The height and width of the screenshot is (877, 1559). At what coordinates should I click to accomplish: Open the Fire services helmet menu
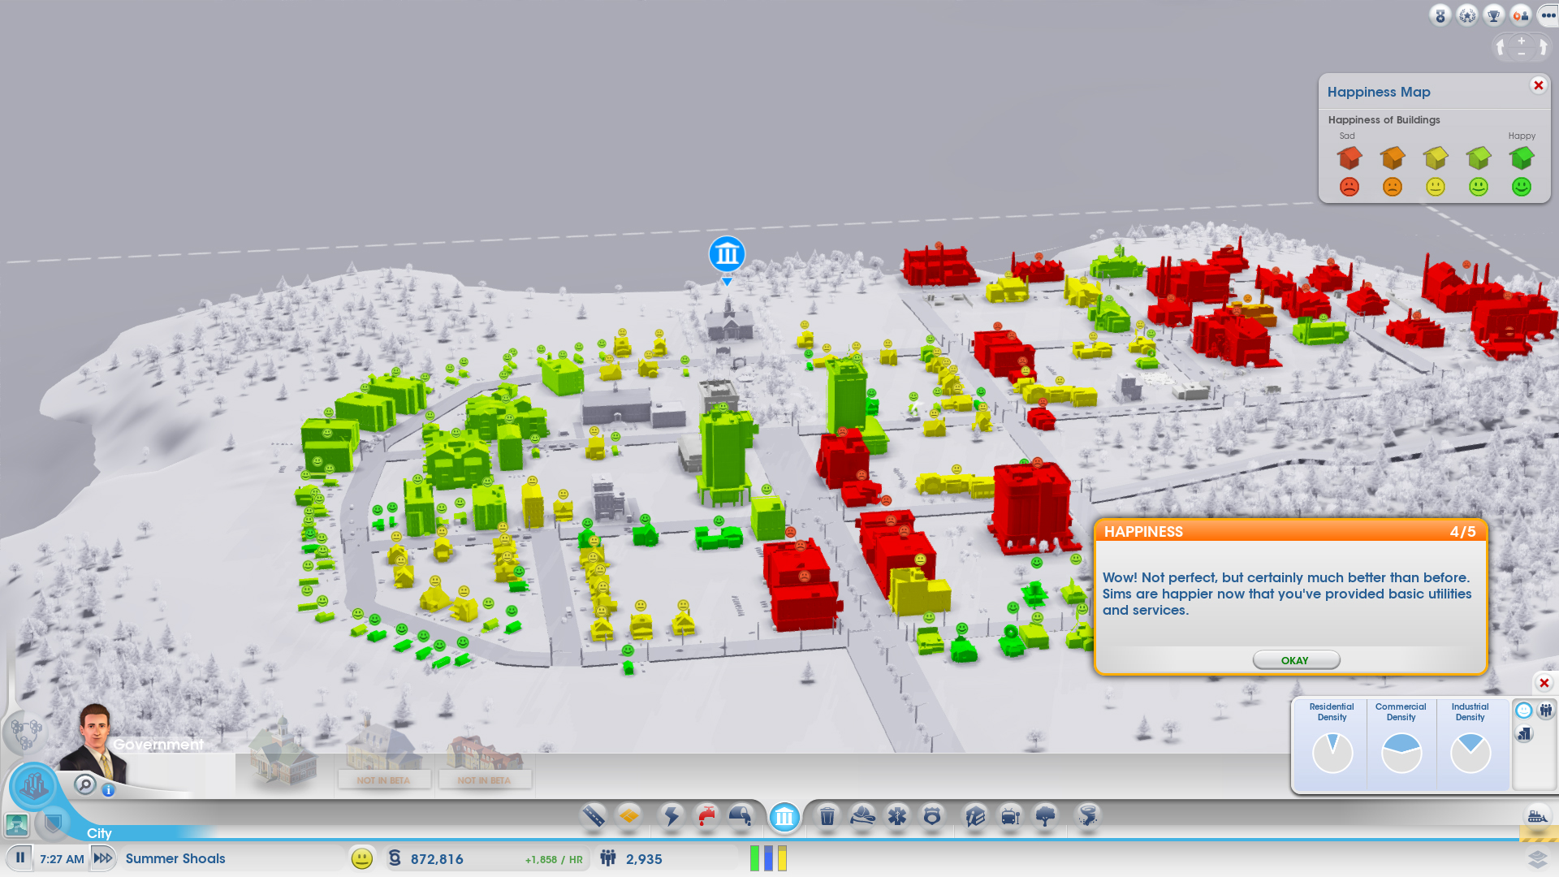(x=862, y=815)
